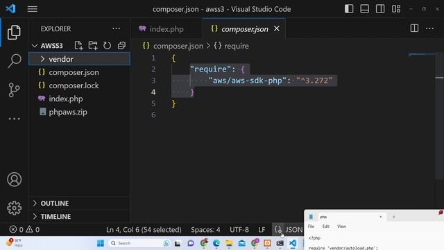Click the "^3.272" version string
Image resolution: width=444 pixels, height=250 pixels.
click(x=314, y=81)
